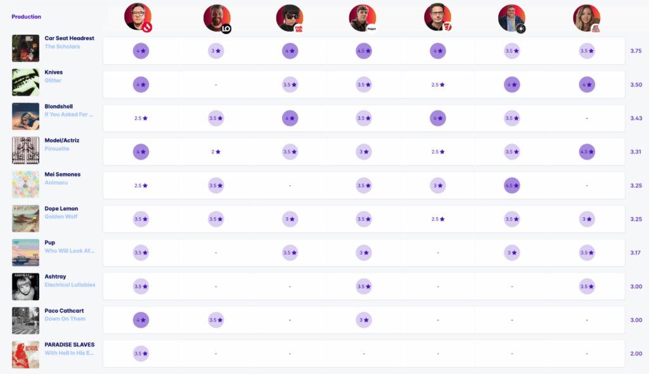Open the Paco Cathcart artist link
The height and width of the screenshot is (374, 649).
pos(64,311)
